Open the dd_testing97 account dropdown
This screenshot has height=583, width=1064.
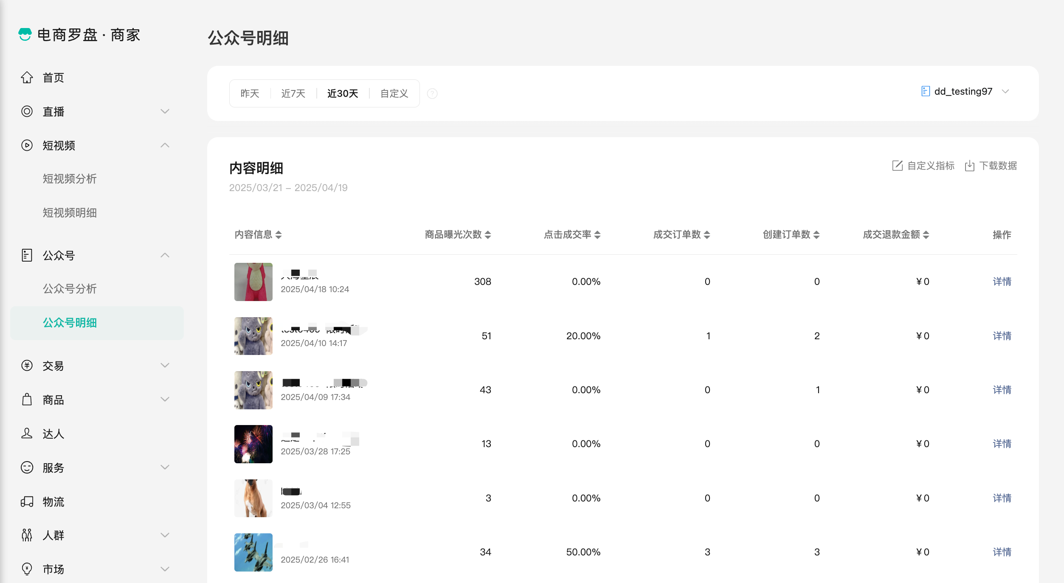pos(964,91)
